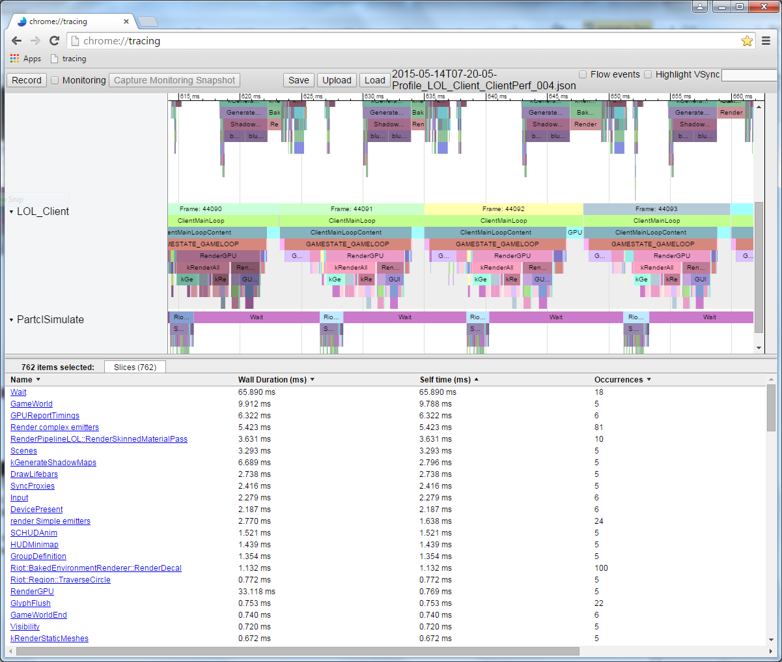Open the Render complex emitters link
782x662 pixels.
coord(55,427)
